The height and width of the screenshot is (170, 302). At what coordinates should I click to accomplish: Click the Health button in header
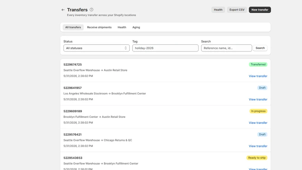[x=218, y=10]
